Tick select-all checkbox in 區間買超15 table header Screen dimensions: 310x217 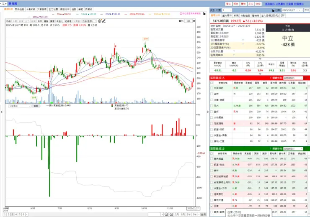212,83
